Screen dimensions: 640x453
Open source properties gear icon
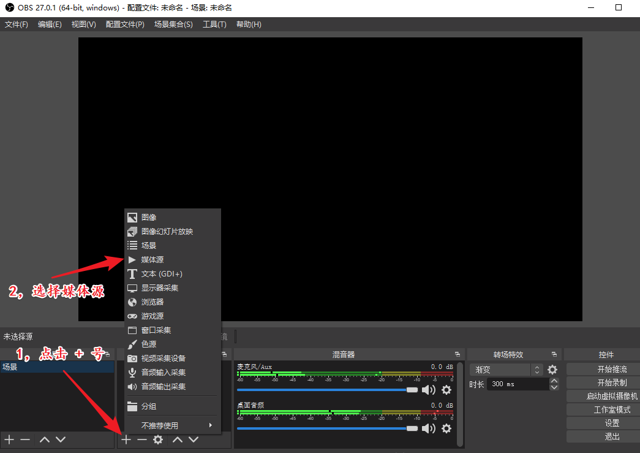click(158, 440)
